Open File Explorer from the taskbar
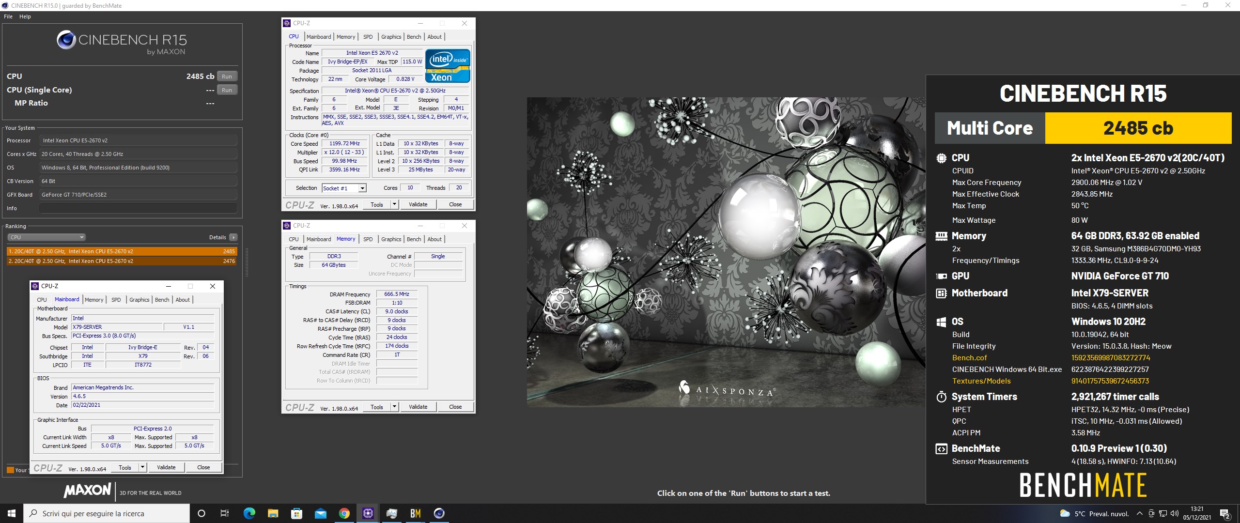 273,513
